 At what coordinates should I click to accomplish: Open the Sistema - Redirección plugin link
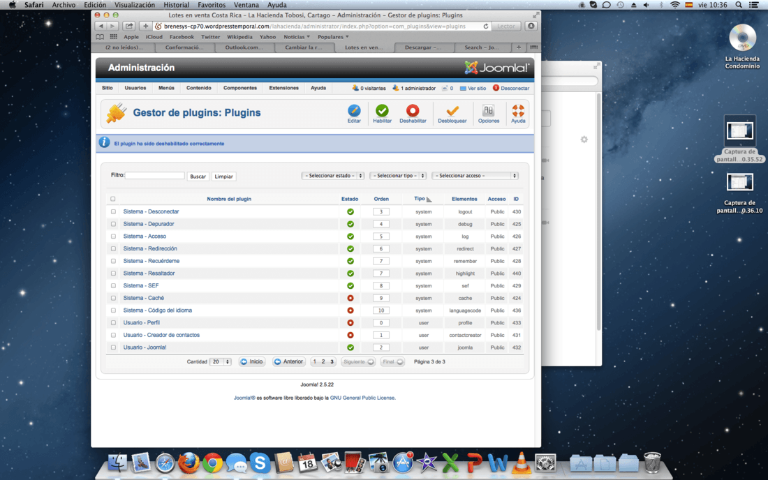(150, 248)
